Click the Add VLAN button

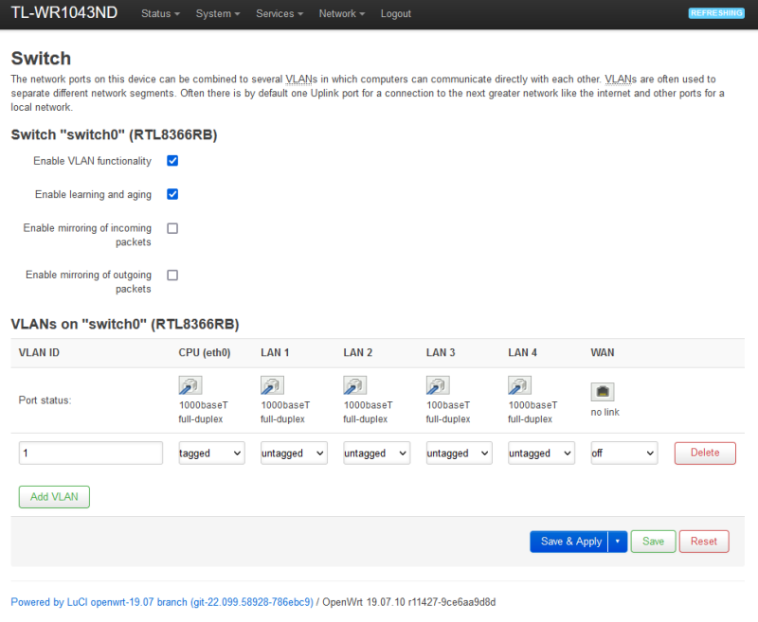click(x=54, y=497)
